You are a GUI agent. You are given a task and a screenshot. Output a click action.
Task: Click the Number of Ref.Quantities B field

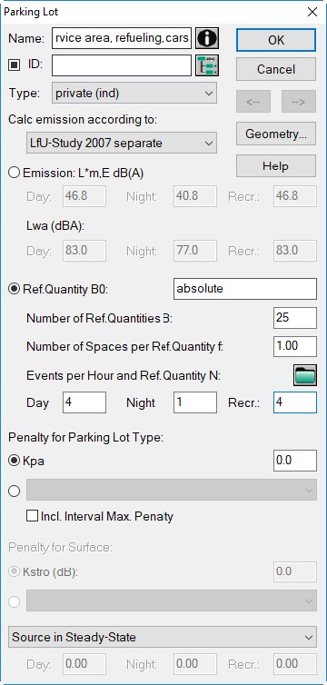click(x=295, y=318)
